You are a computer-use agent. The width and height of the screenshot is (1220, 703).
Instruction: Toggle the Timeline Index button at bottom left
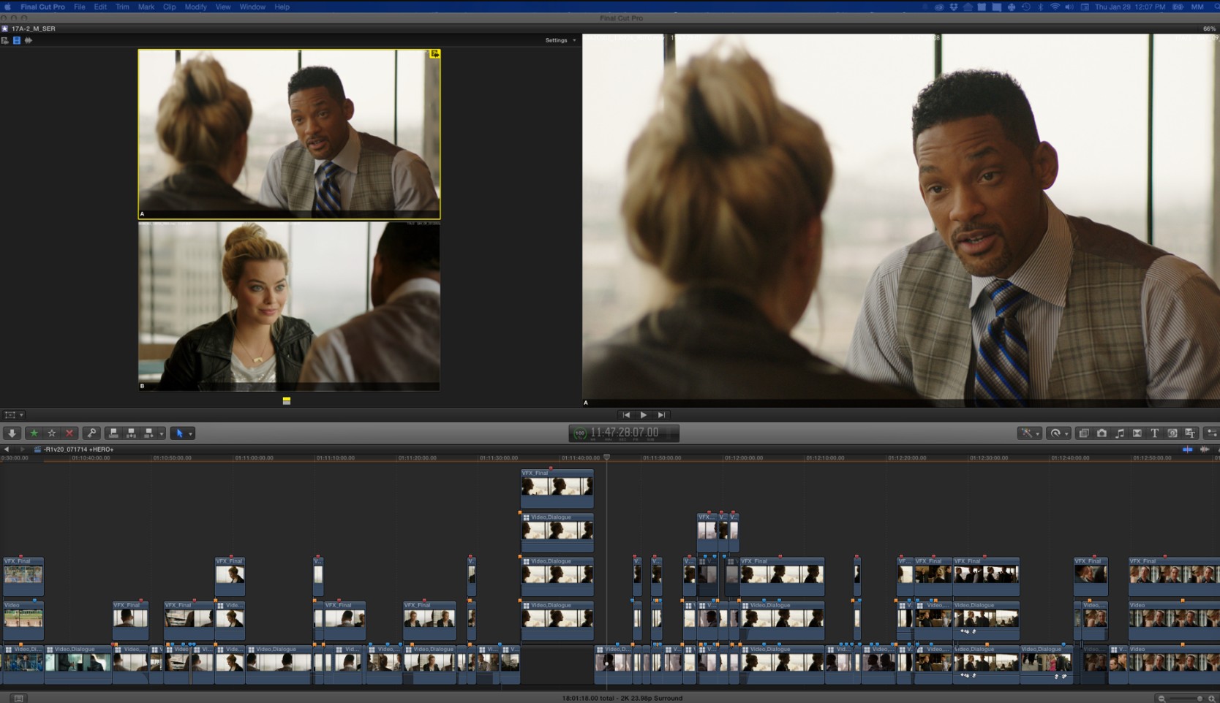[x=18, y=699]
